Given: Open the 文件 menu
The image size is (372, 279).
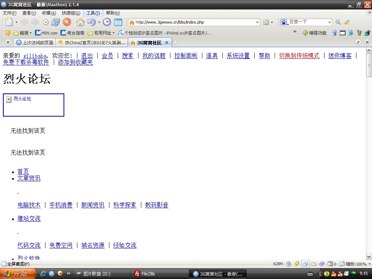Looking at the screenshot, I should 9,13.
